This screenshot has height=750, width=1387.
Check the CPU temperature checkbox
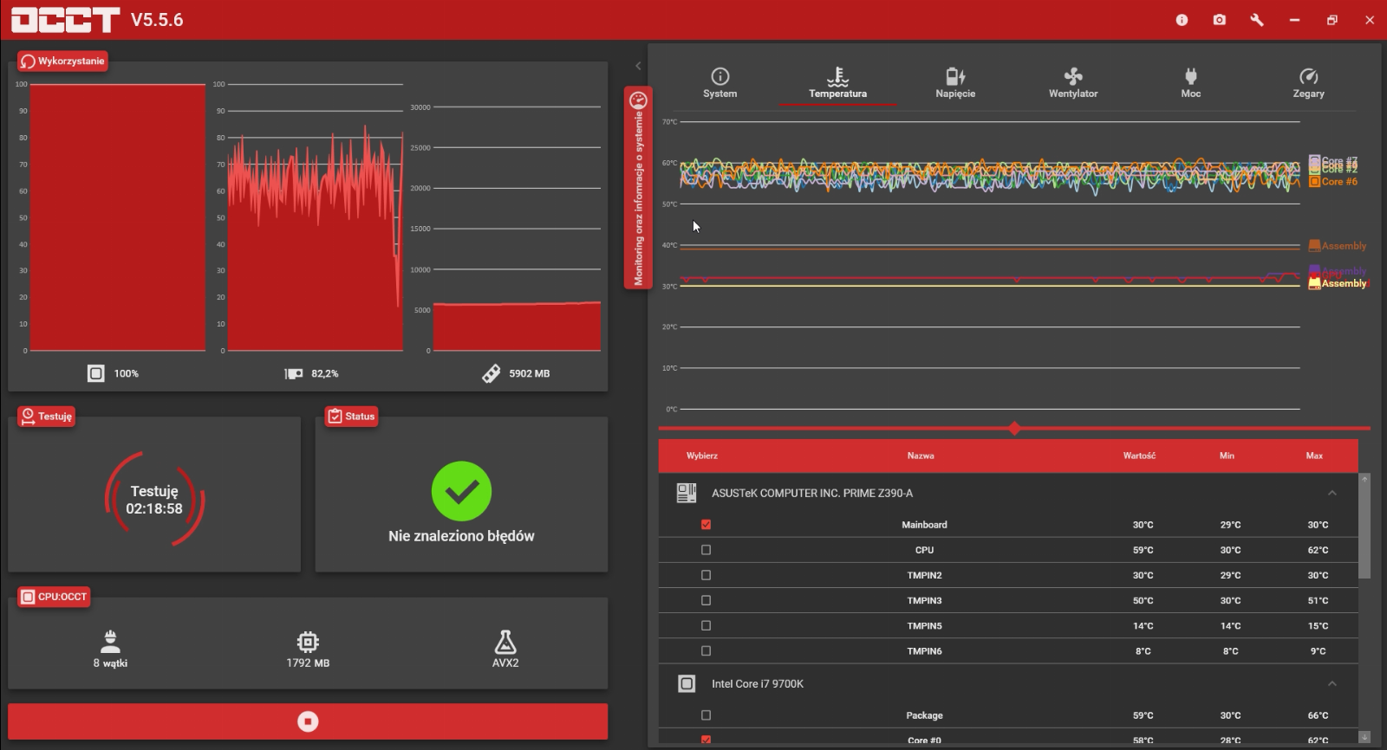(706, 550)
